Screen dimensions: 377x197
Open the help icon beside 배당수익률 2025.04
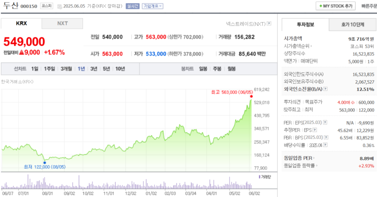pos(325,145)
